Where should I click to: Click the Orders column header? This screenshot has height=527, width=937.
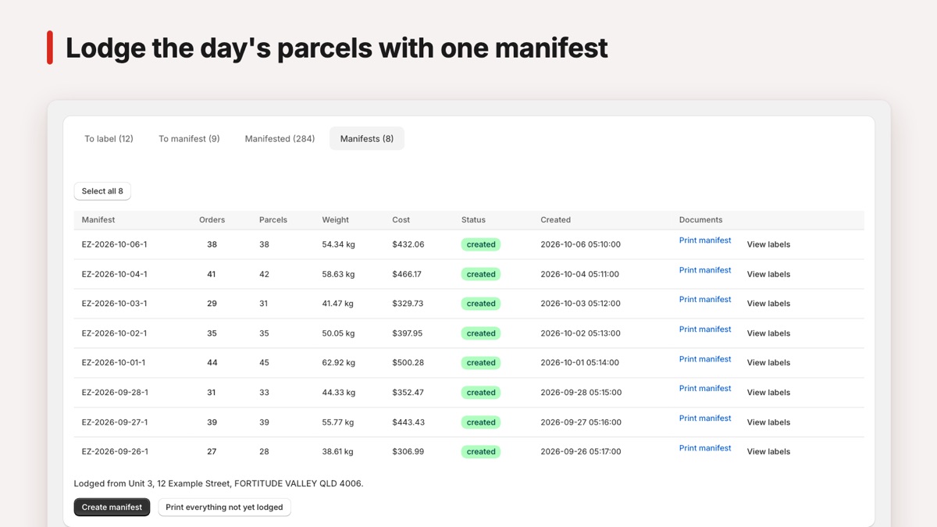212,220
